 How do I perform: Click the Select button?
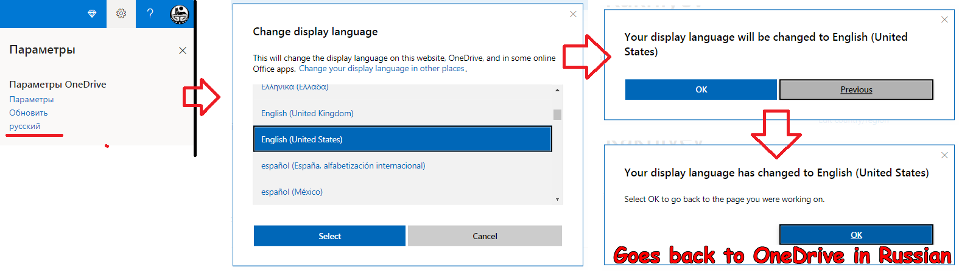pos(329,236)
